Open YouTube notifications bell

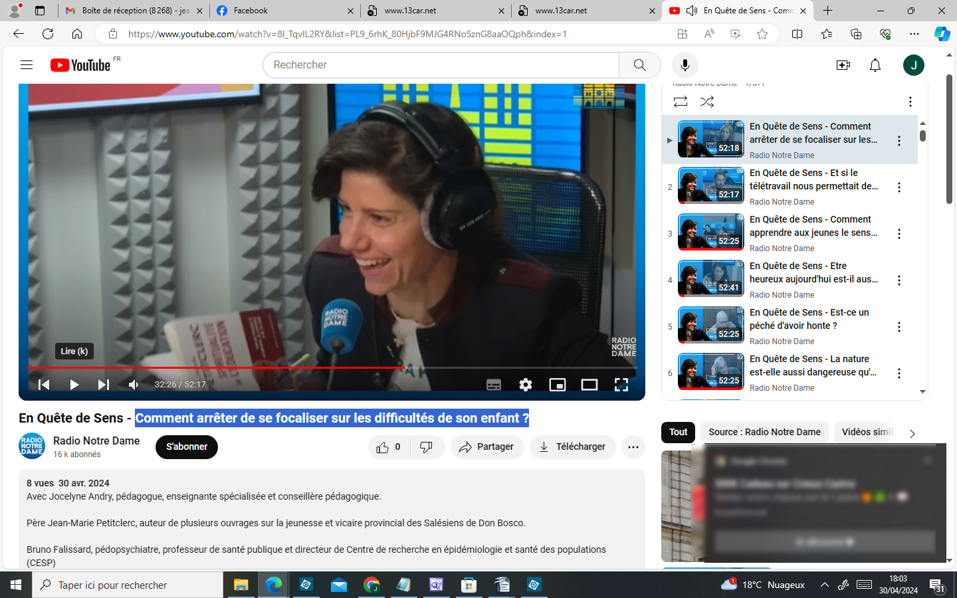(x=875, y=65)
